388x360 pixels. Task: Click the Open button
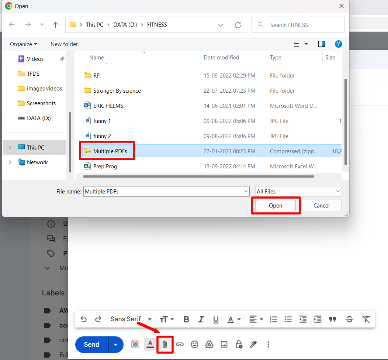coord(276,206)
